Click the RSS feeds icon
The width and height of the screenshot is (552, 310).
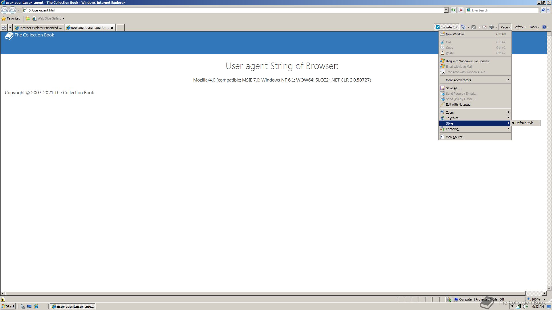point(474,27)
